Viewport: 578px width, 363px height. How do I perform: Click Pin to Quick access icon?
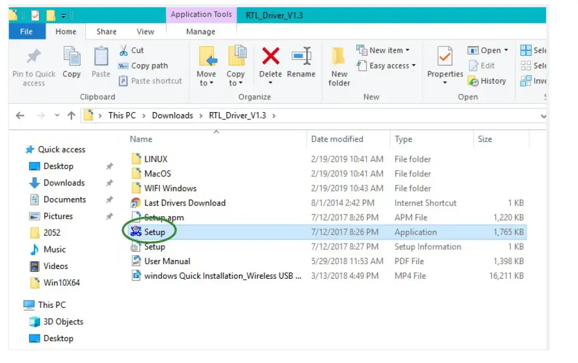tap(33, 57)
